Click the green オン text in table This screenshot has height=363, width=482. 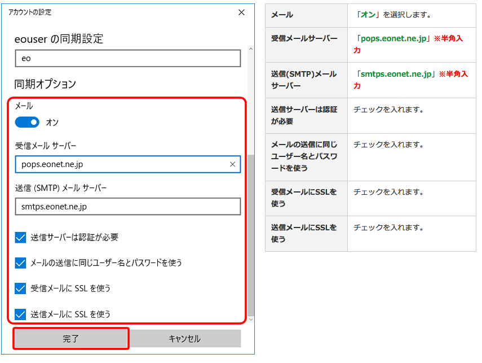pyautogui.click(x=368, y=14)
